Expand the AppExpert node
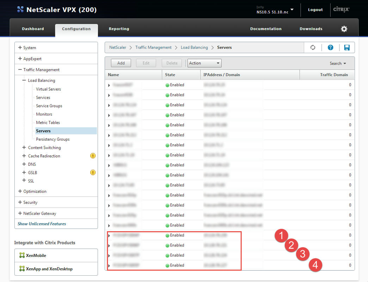Image resolution: width=368 pixels, height=282 pixels. coord(20,59)
